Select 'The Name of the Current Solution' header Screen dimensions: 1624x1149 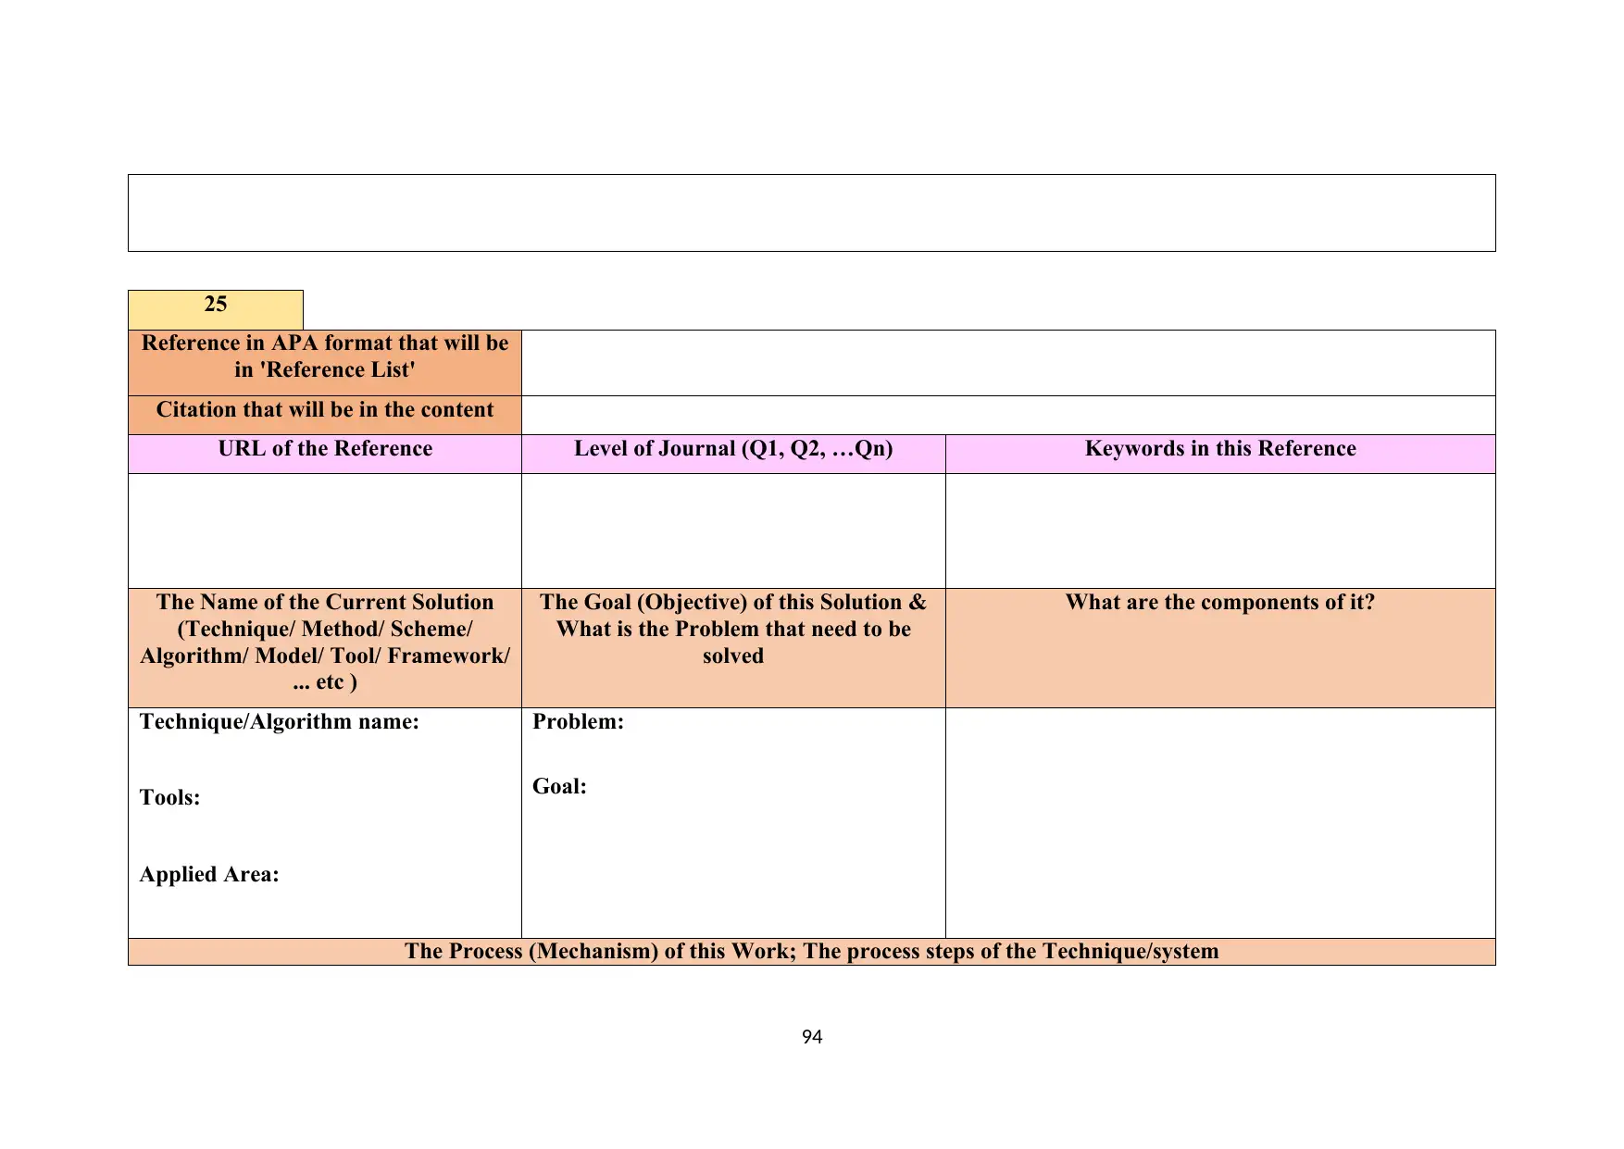325,648
